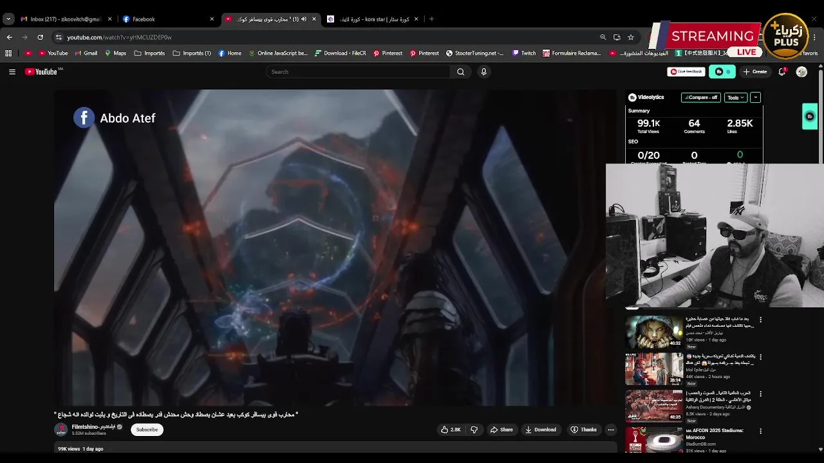This screenshot has width=824, height=463.
Task: Switch to the Gmail Inbox tab
Action: (x=64, y=19)
